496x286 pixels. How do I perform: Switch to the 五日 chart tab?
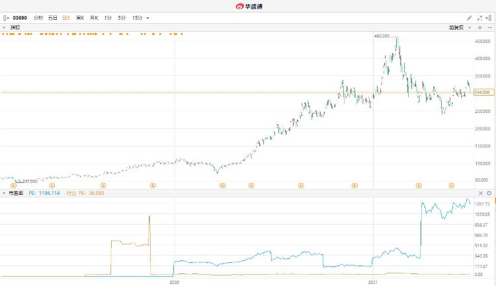52,18
